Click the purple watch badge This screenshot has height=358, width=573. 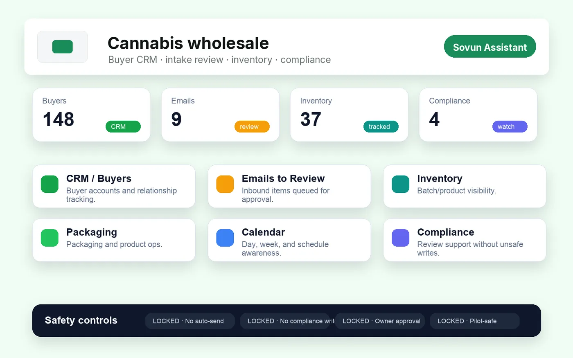tap(510, 127)
